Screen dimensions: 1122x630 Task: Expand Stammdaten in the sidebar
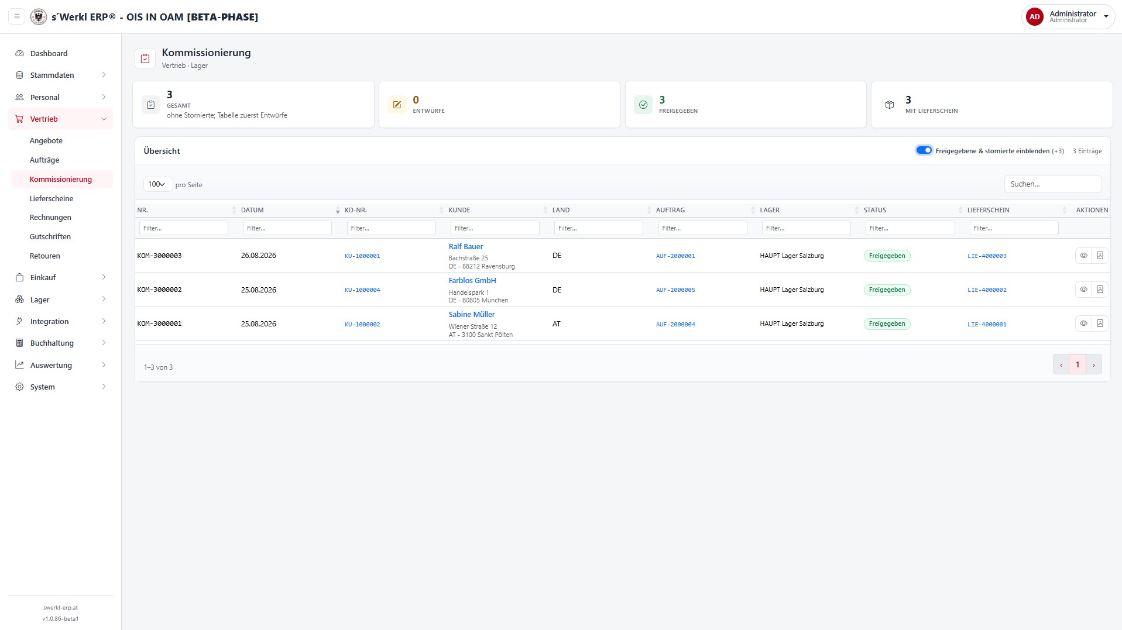[61, 75]
